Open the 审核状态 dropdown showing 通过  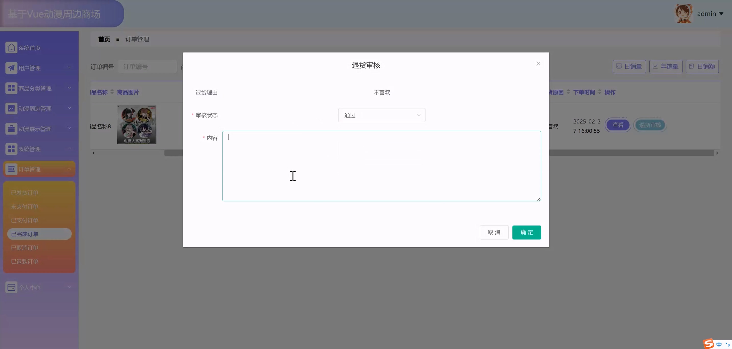[x=381, y=115]
